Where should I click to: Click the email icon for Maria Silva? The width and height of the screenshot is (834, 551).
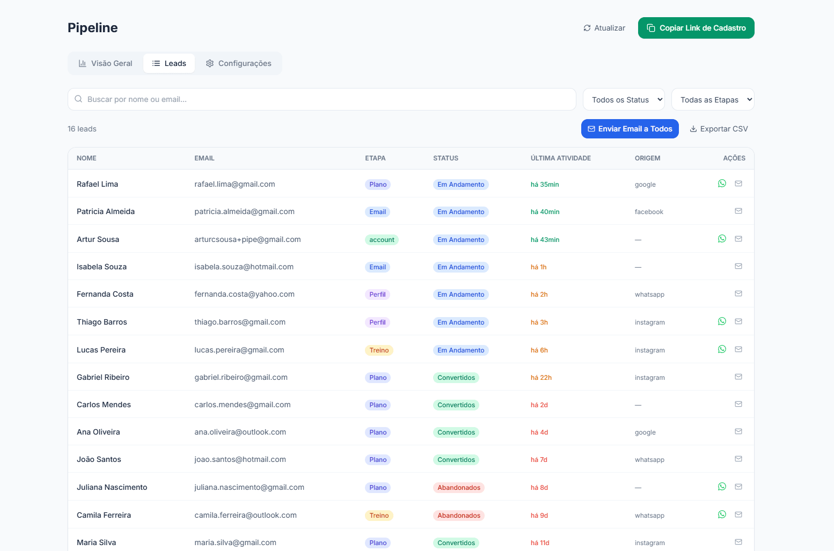tap(738, 542)
